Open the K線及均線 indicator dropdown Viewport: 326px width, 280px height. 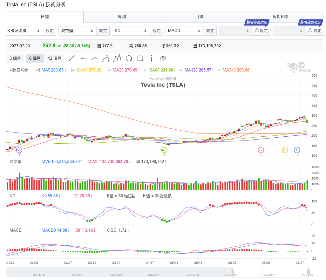24,31
